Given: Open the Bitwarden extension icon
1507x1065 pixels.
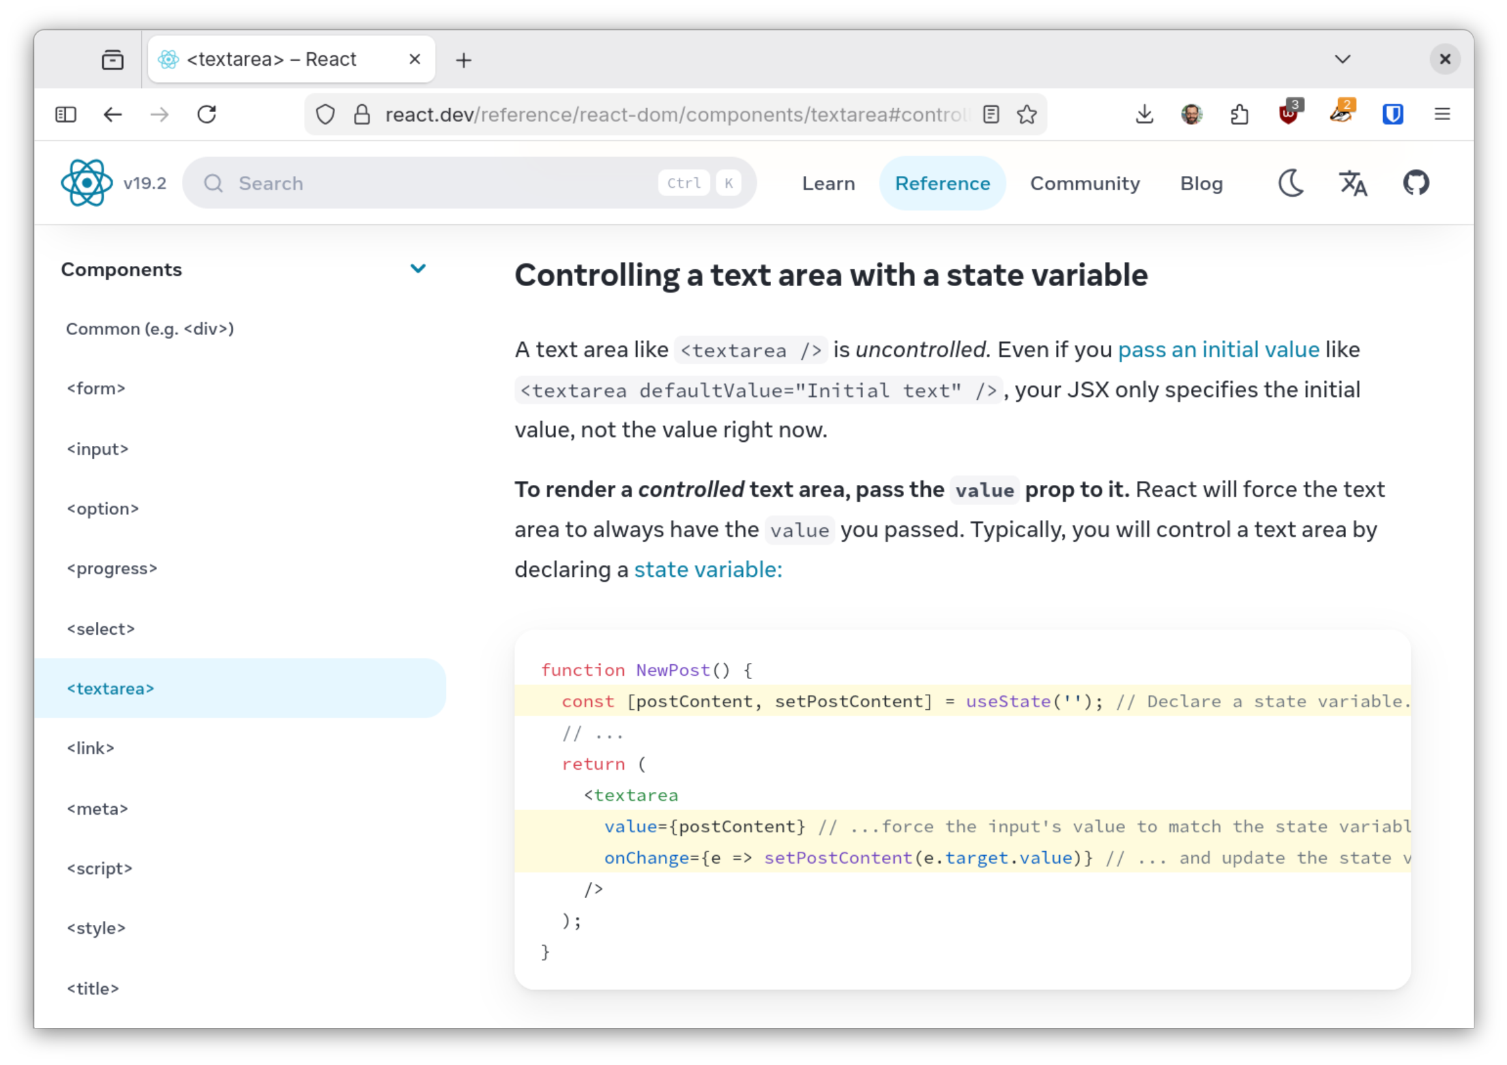Looking at the screenshot, I should (x=1392, y=115).
